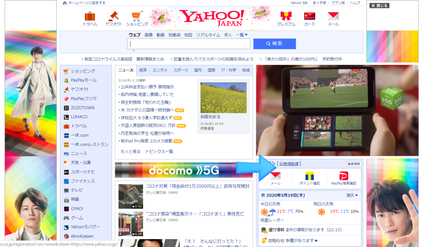Viewport: 421px width, 247px height.
Task: Open 一休.com in the sidebar
Action: coord(79,135)
